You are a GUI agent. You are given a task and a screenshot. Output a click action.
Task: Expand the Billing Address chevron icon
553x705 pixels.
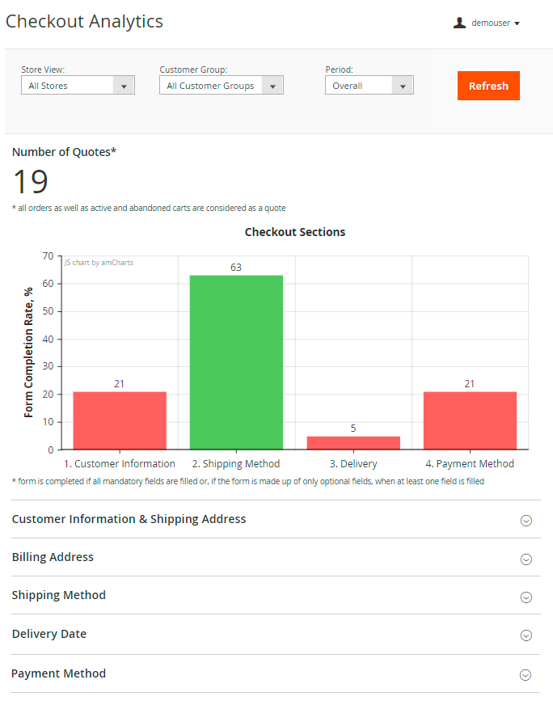[x=526, y=559]
